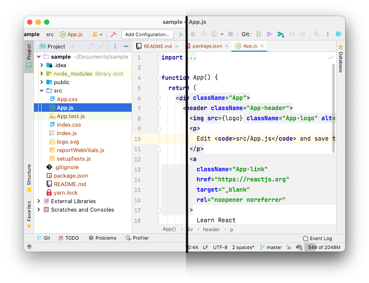Toggle the Project tool window tab
Viewport: 369px width, 283px height.
click(x=29, y=56)
